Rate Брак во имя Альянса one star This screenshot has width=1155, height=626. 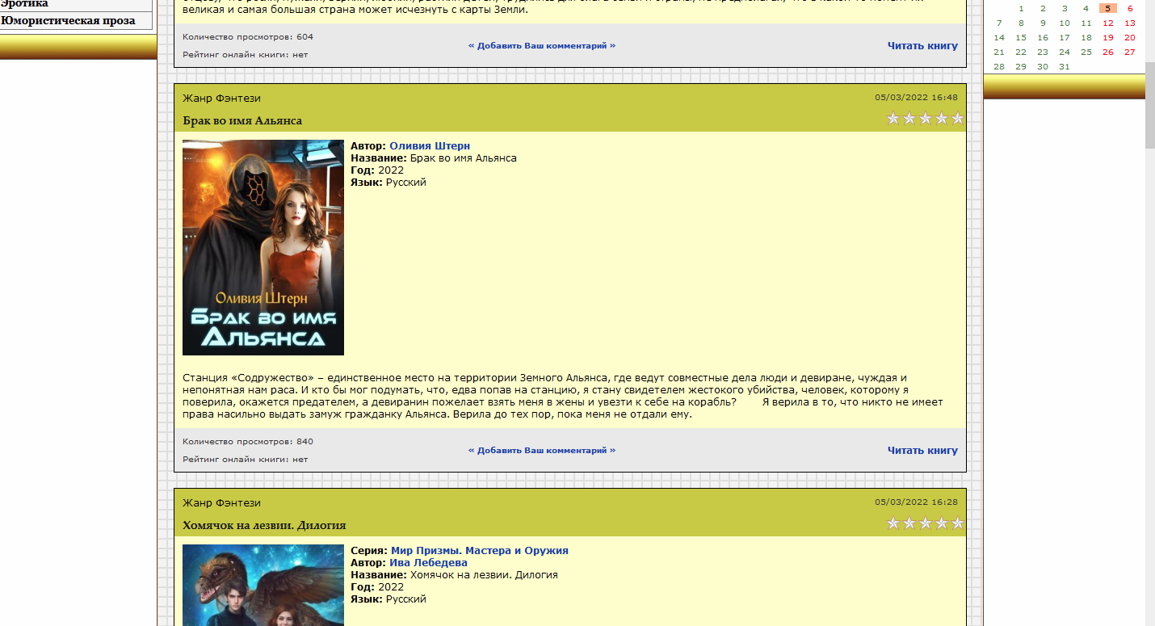pos(893,119)
